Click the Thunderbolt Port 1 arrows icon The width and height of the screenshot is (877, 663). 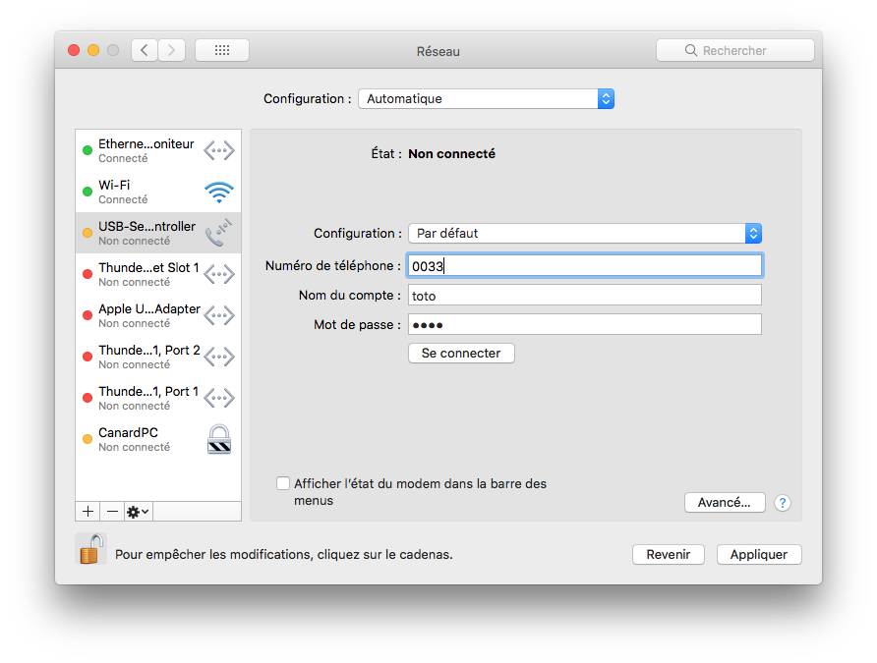click(x=218, y=398)
